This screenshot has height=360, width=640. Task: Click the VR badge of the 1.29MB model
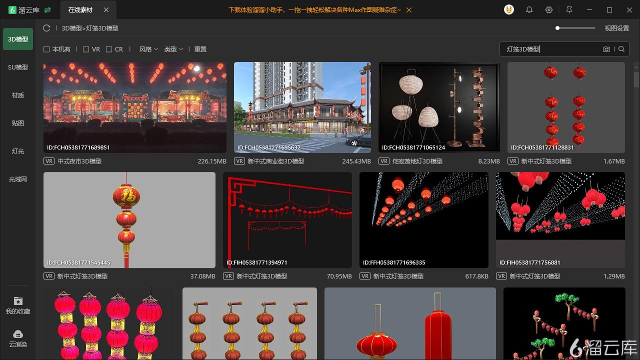pyautogui.click(x=501, y=276)
